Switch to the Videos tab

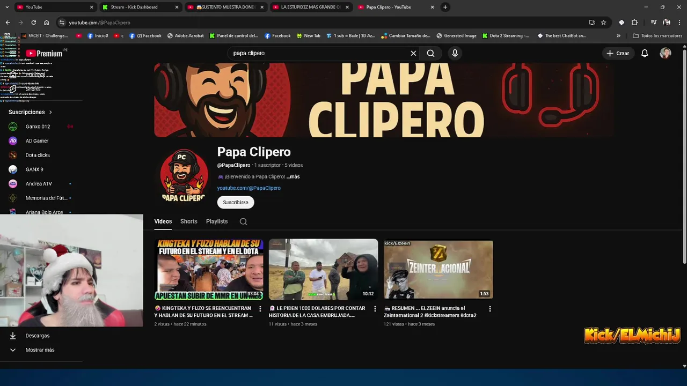click(163, 221)
